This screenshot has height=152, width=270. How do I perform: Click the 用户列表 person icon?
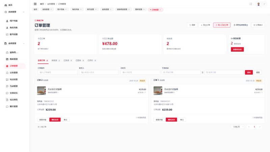[7, 21]
